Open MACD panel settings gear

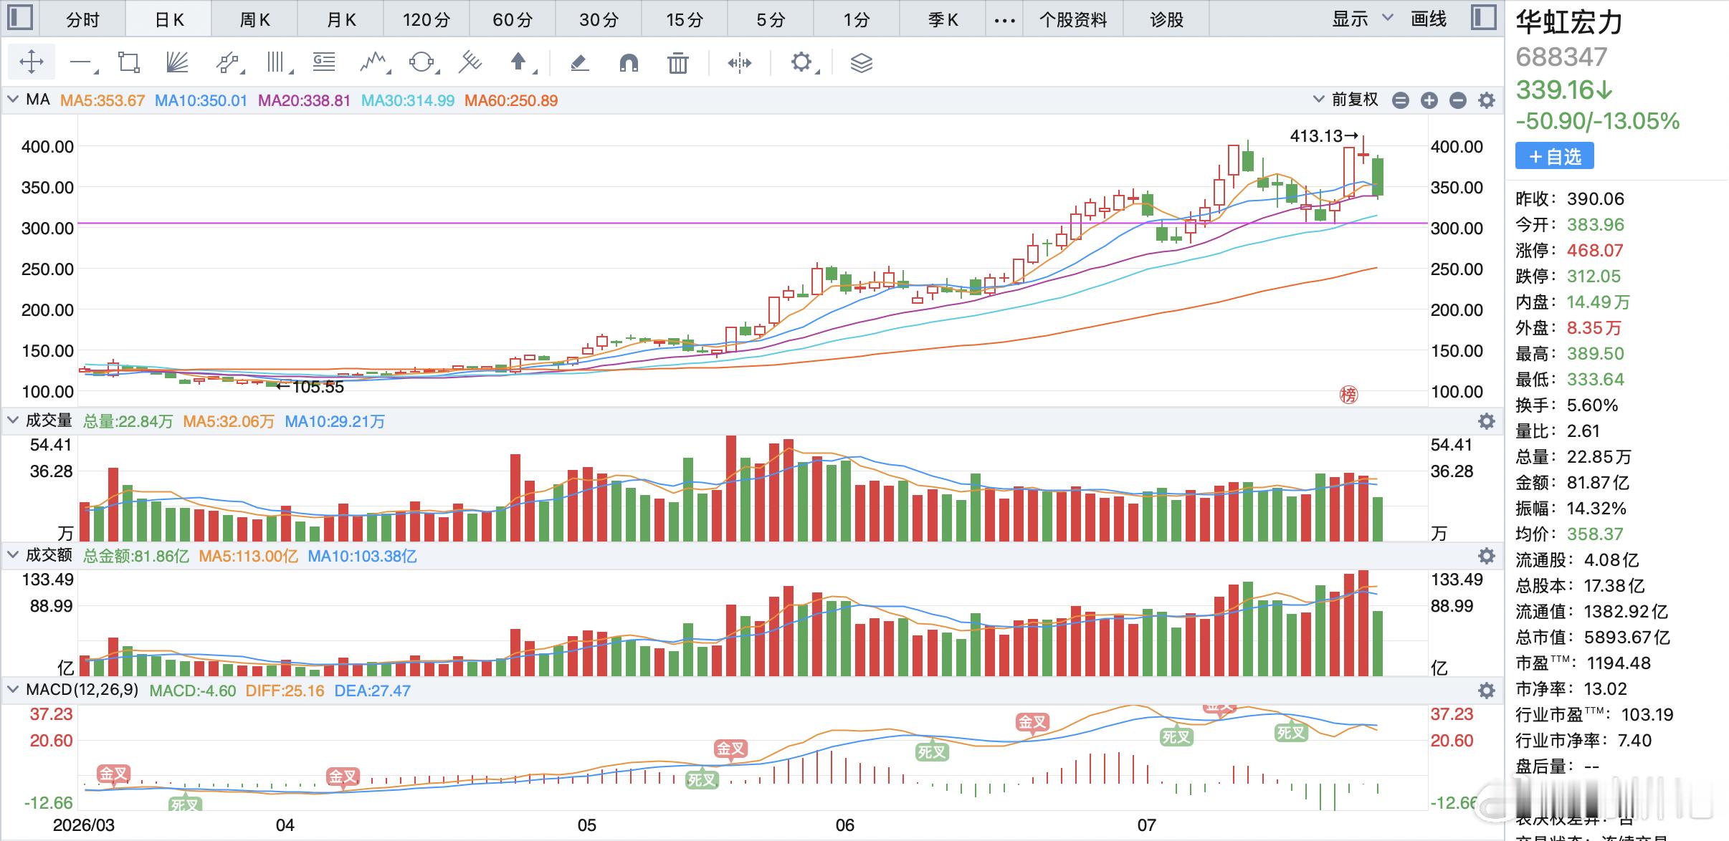point(1487,691)
